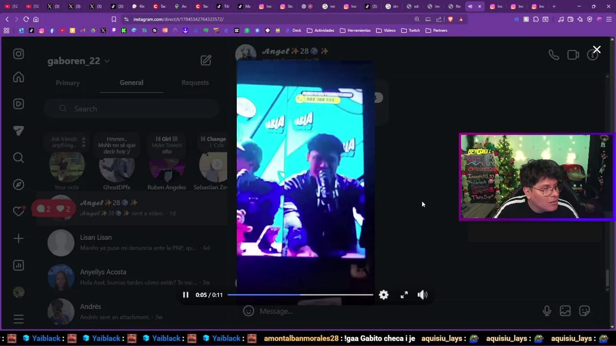Image resolution: width=616 pixels, height=346 pixels.
Task: Click the instagram.com address bar
Action: 265,19
